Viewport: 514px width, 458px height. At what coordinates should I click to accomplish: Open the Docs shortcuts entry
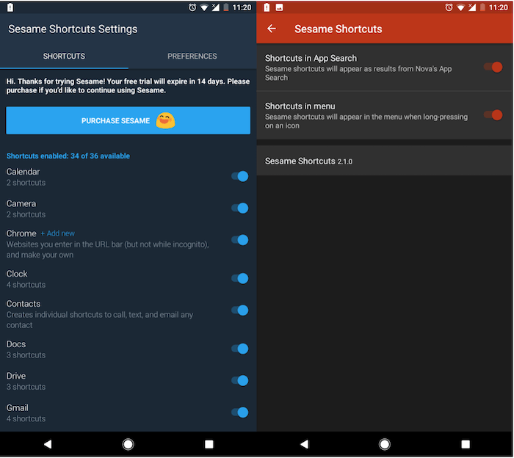(x=128, y=349)
